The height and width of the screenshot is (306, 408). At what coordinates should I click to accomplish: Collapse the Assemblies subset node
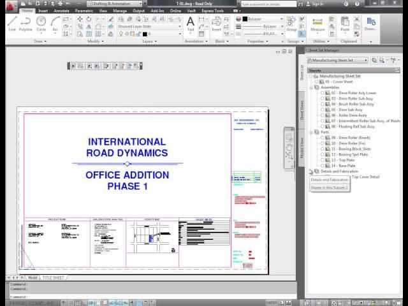[311, 87]
